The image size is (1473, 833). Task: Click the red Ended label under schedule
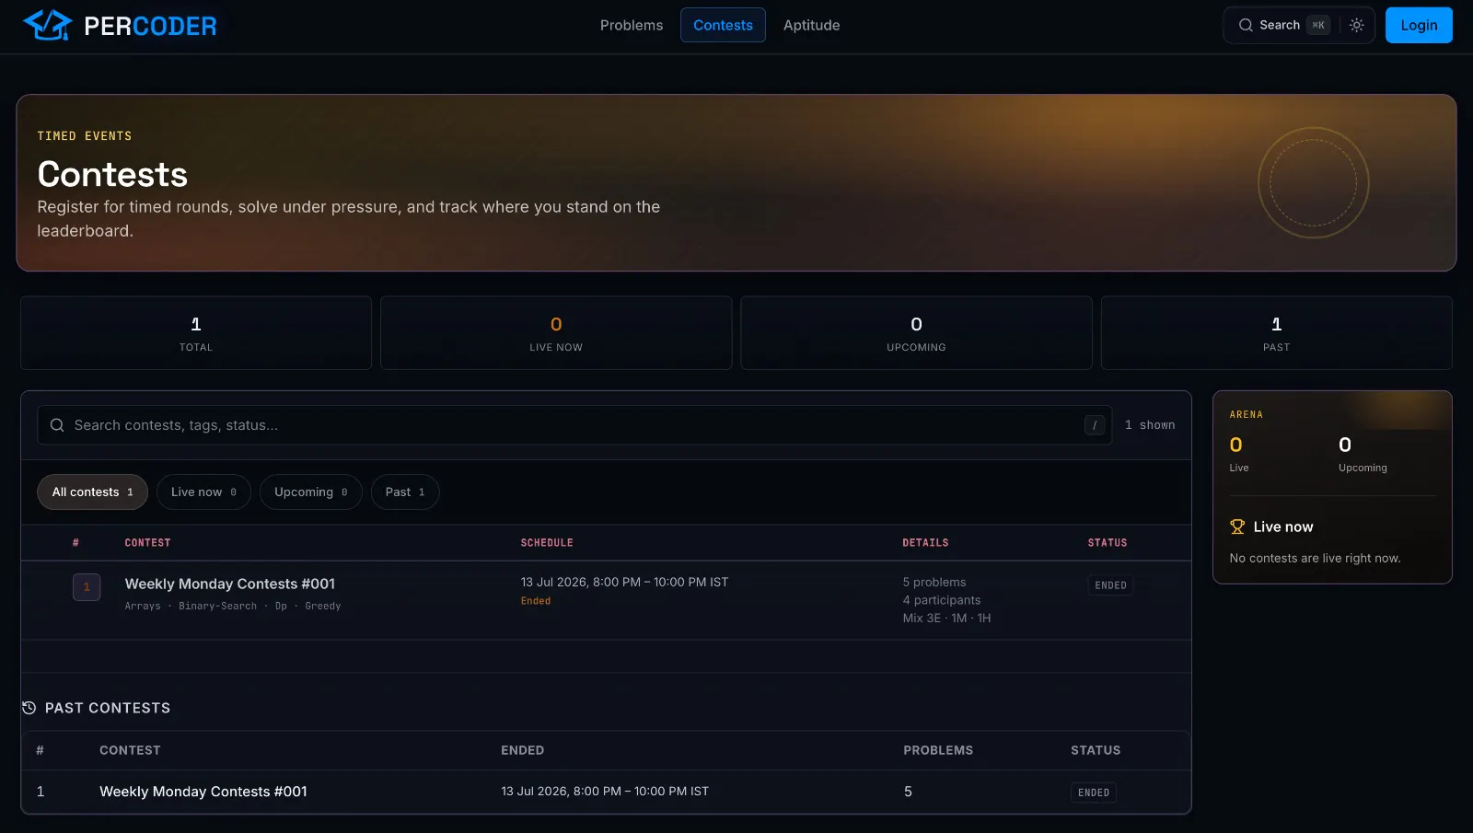click(536, 601)
